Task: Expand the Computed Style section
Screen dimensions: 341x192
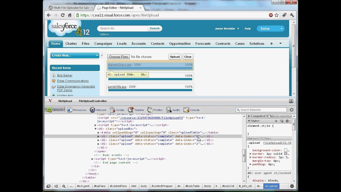Action: point(249,116)
